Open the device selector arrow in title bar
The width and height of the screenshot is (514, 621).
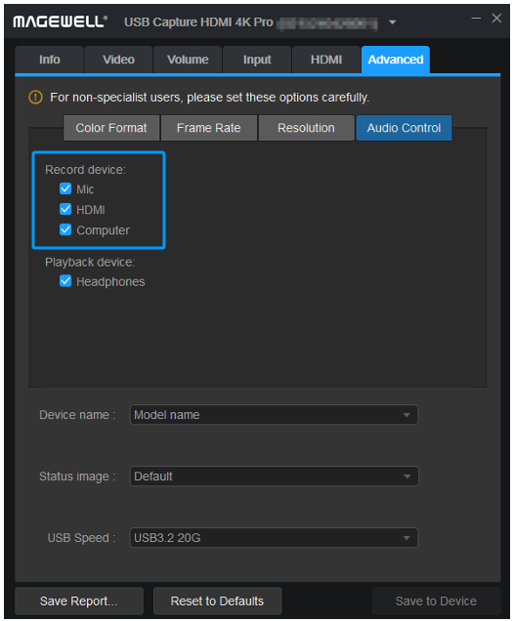(392, 22)
